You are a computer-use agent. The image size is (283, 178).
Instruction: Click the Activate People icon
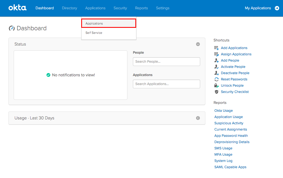click(x=217, y=67)
